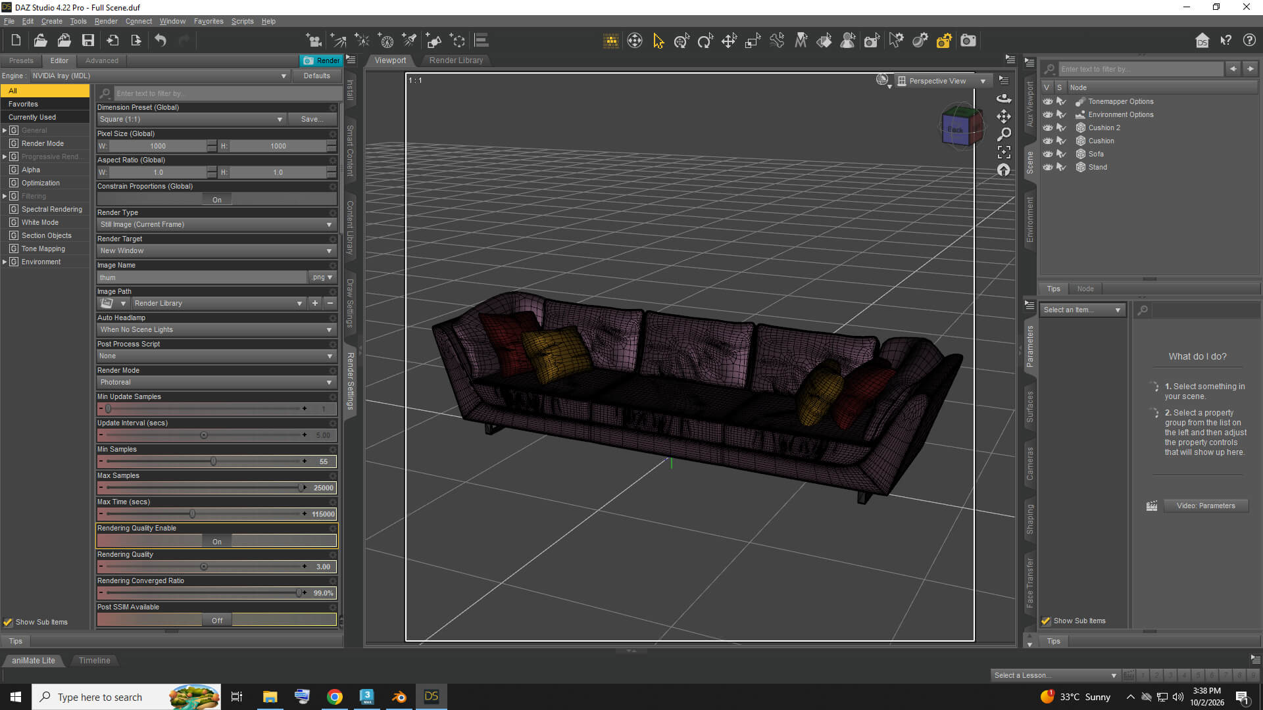Click the Video: Parameters button

coord(1206,506)
